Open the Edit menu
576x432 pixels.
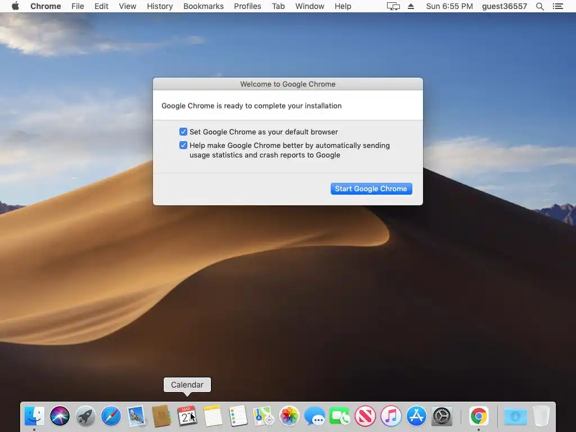[101, 6]
